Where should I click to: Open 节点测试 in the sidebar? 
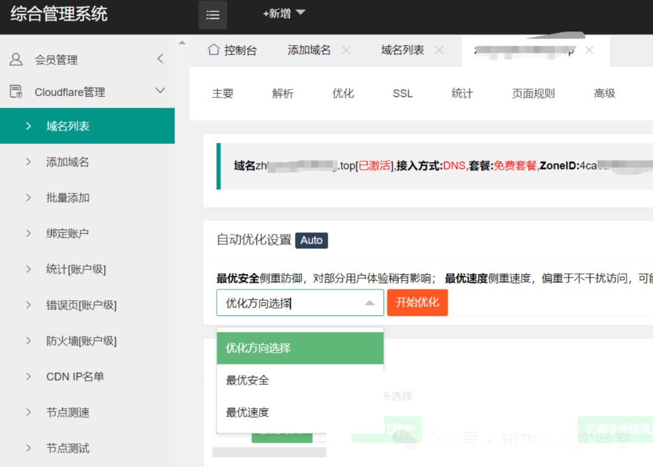click(88, 448)
